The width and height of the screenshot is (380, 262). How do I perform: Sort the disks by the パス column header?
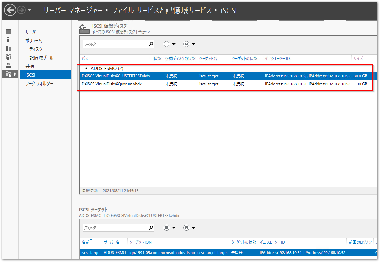click(85, 58)
